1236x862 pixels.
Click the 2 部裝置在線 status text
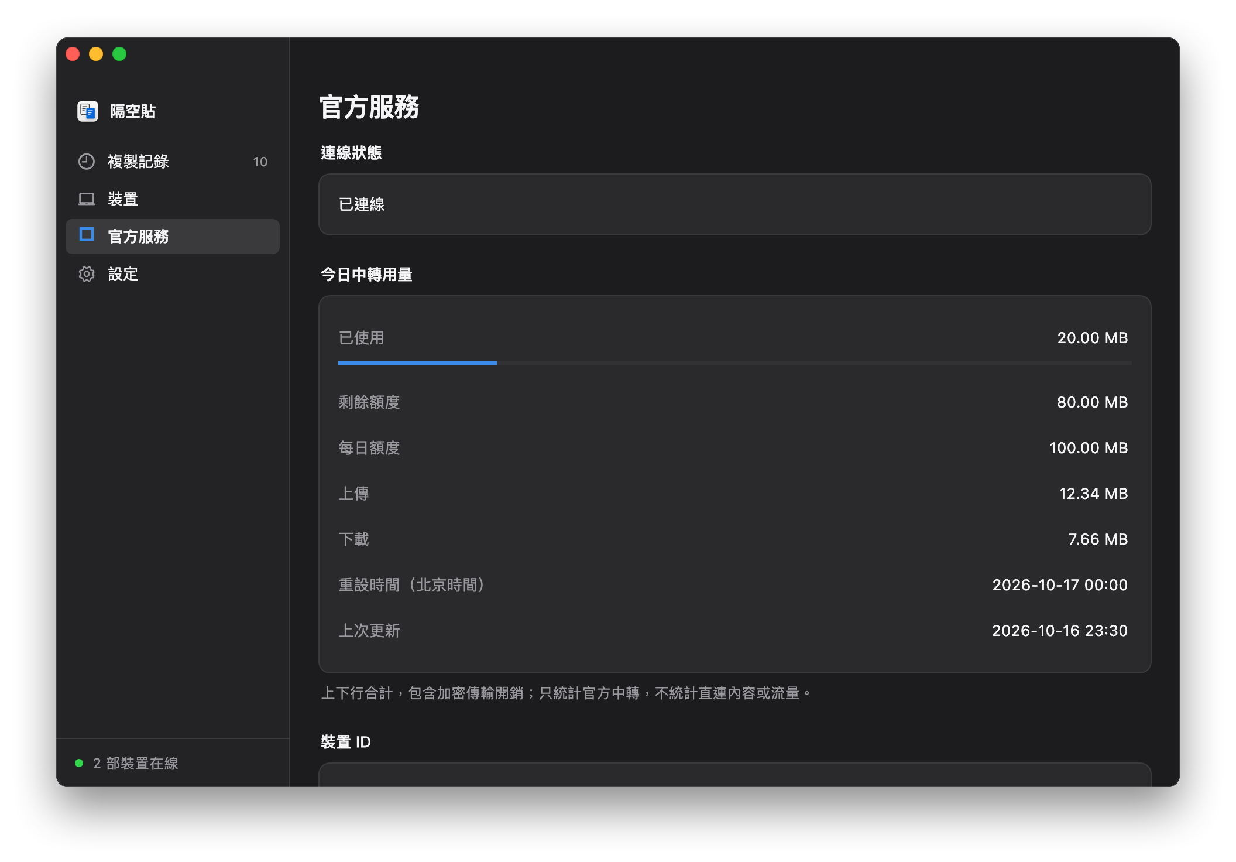(135, 763)
